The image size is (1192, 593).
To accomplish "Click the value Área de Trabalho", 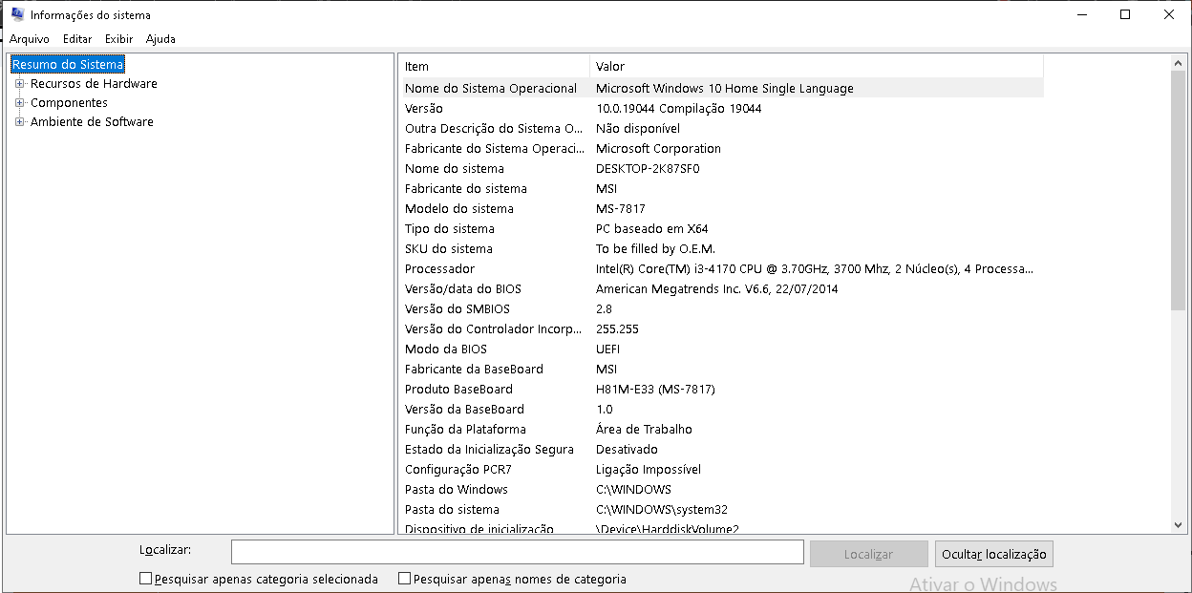I will [x=645, y=429].
